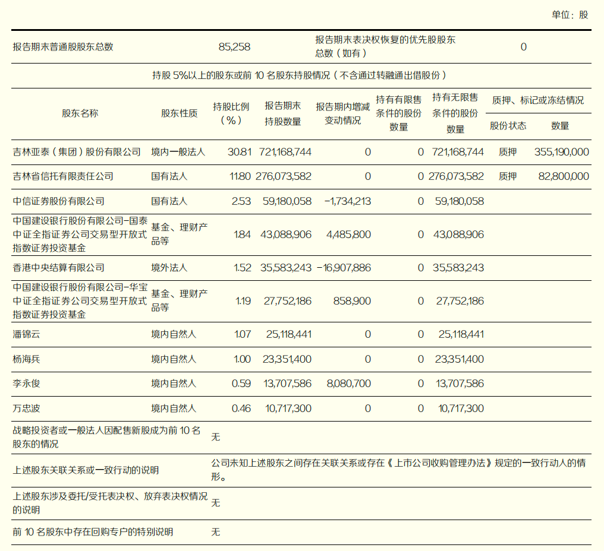The height and width of the screenshot is (551, 604).
Task: Click the 报告期内增减变动情况 column header
Action: [x=343, y=113]
